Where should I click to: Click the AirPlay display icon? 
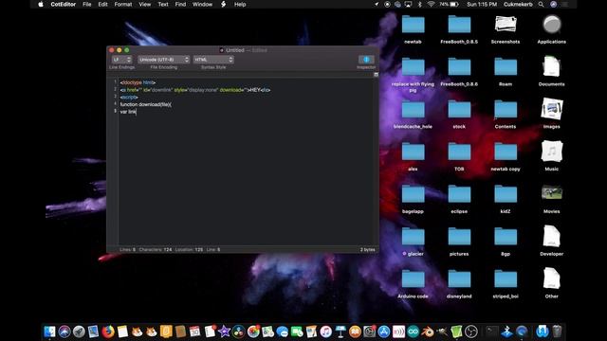click(x=408, y=4)
